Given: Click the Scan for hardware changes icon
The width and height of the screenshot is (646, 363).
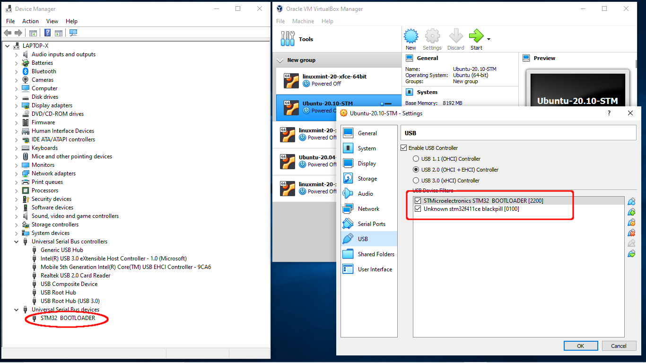Looking at the screenshot, I should coord(73,33).
